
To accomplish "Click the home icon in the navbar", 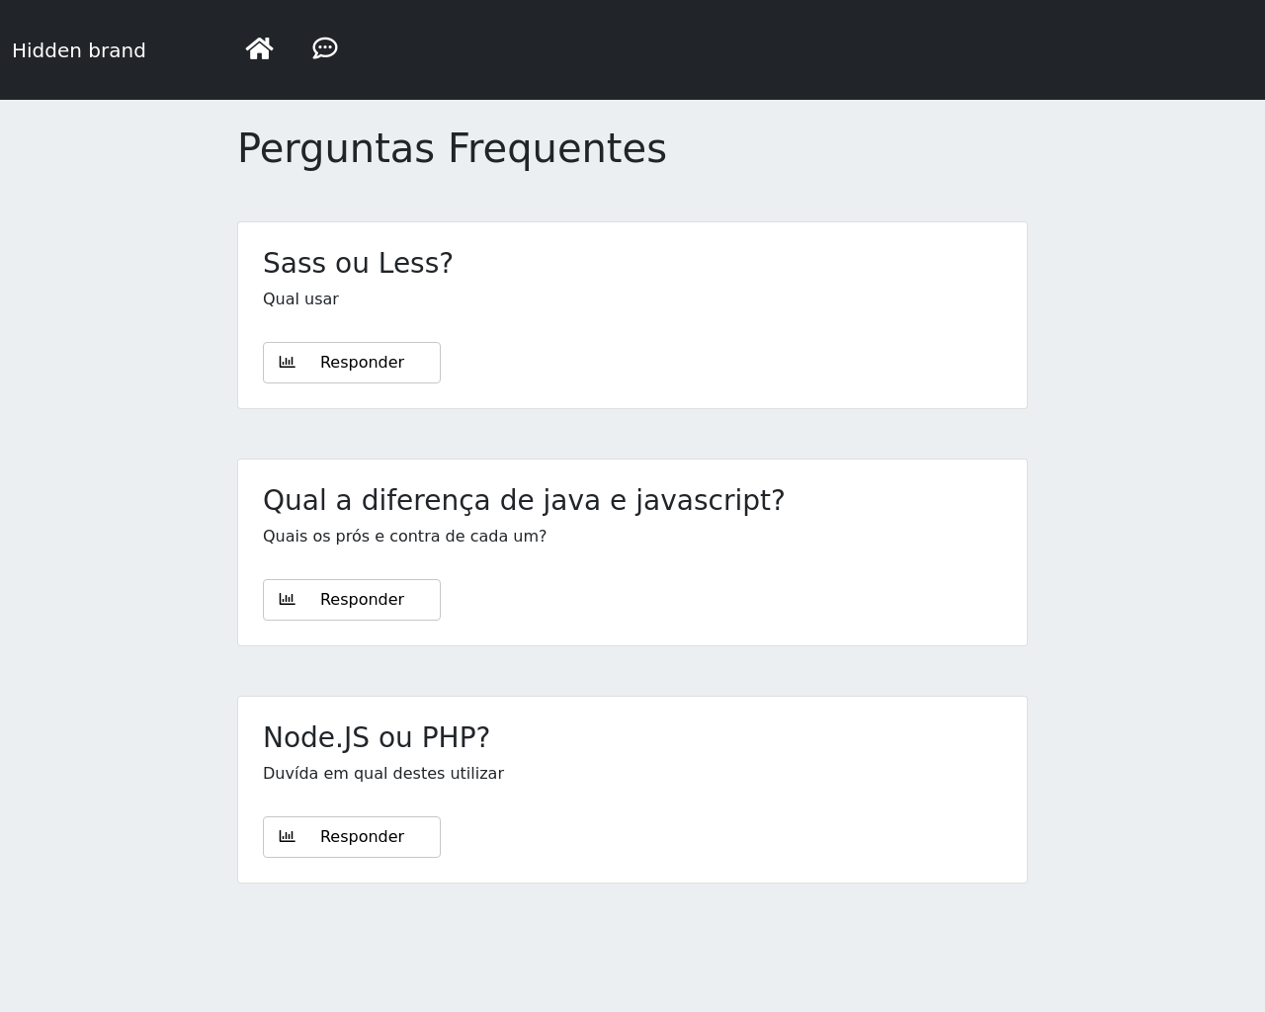I will pos(259,48).
